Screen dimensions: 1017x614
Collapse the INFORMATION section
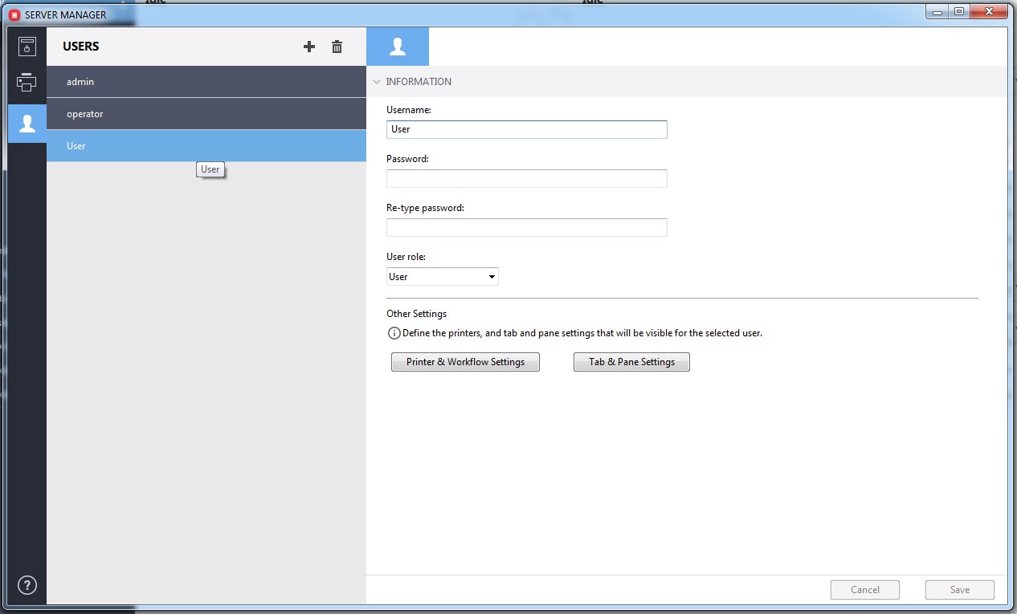377,82
